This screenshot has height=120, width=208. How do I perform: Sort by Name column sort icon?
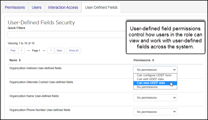[20, 60]
